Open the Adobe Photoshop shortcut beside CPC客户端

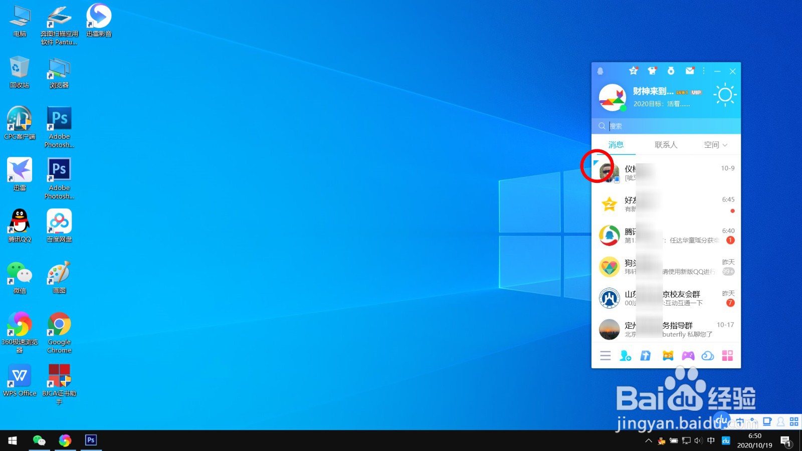tap(59, 127)
